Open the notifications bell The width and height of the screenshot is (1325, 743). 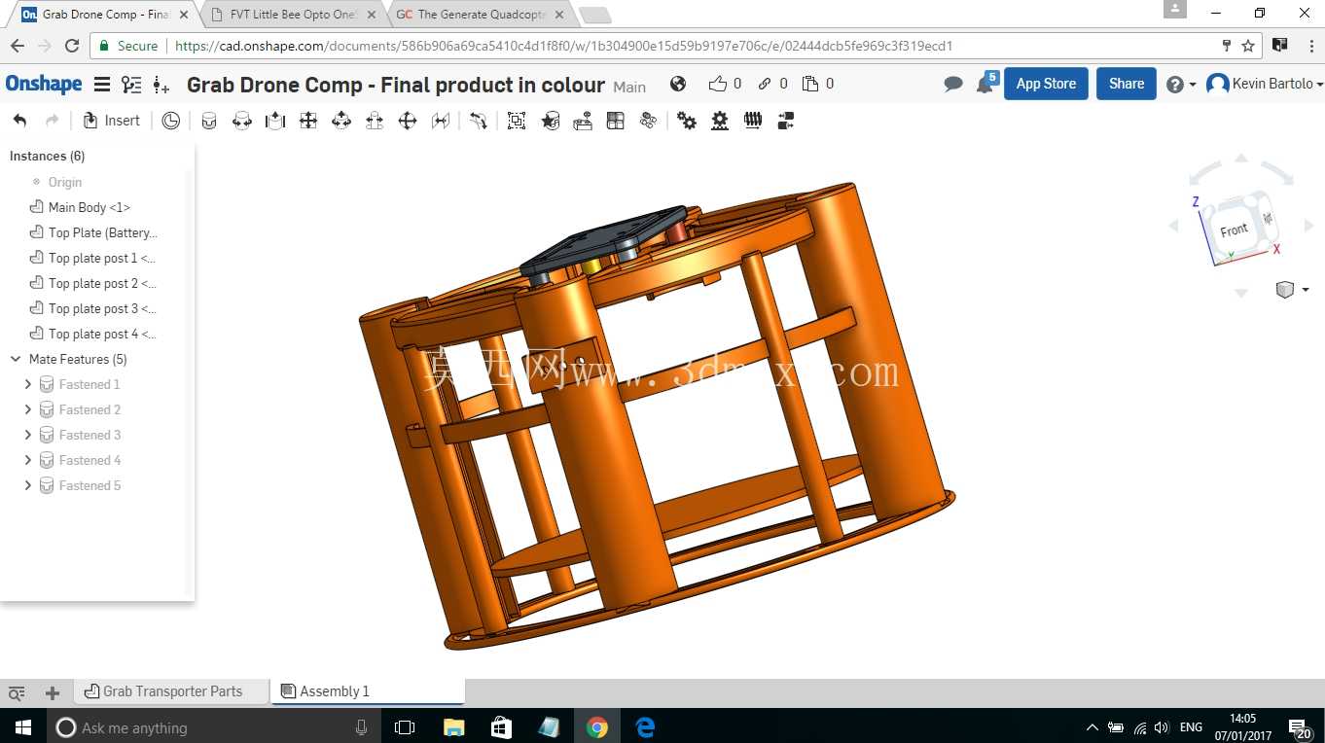pyautogui.click(x=985, y=84)
